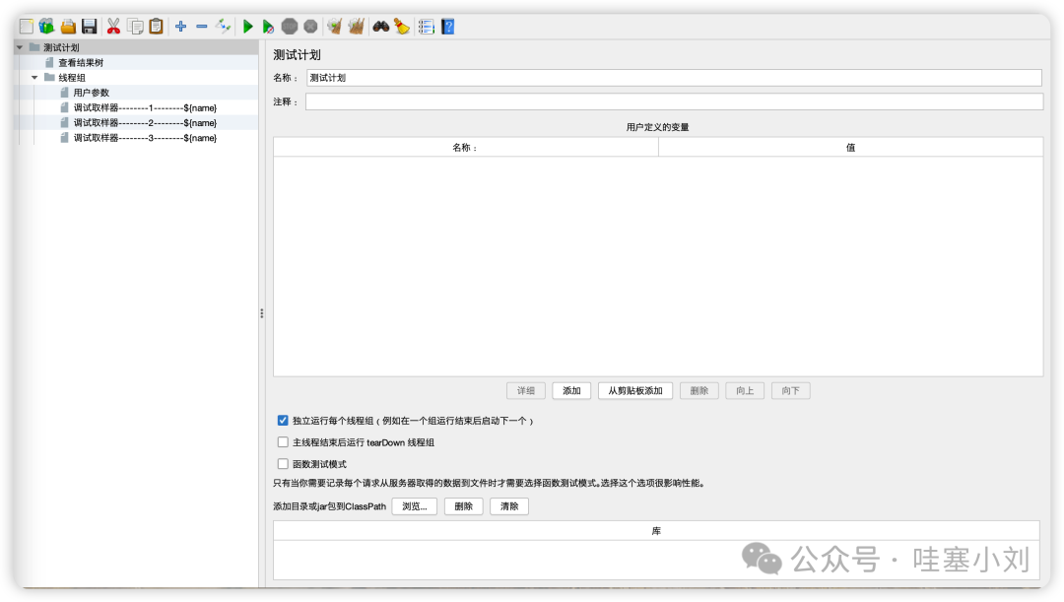Cut the selected element with scissors icon
1064x602 pixels.
click(x=113, y=27)
